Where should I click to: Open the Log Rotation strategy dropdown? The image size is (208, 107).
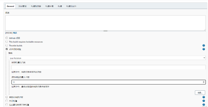pyautogui.click(x=107, y=58)
